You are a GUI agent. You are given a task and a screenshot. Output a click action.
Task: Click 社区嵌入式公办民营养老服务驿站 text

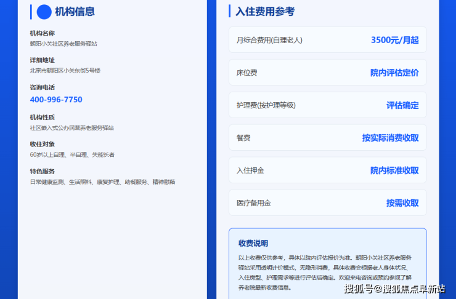[72, 128]
